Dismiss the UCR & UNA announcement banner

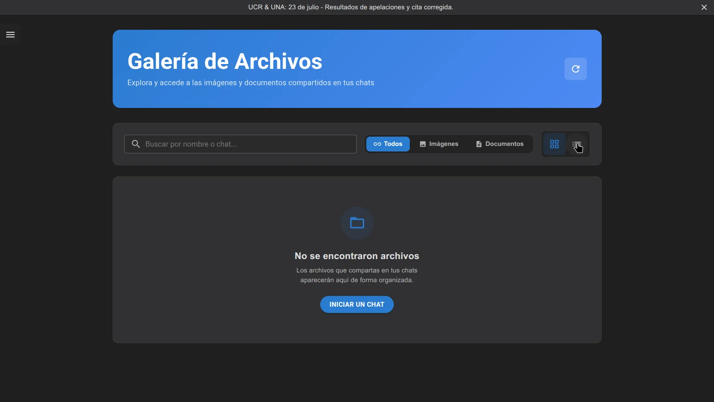coord(704,7)
